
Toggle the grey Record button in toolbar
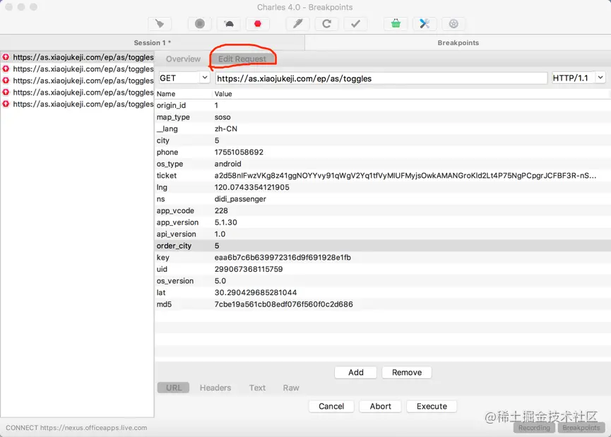point(200,24)
